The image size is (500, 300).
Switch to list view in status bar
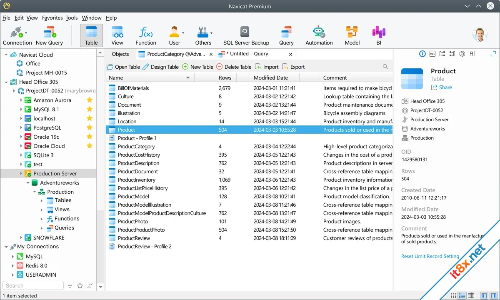pos(454,295)
